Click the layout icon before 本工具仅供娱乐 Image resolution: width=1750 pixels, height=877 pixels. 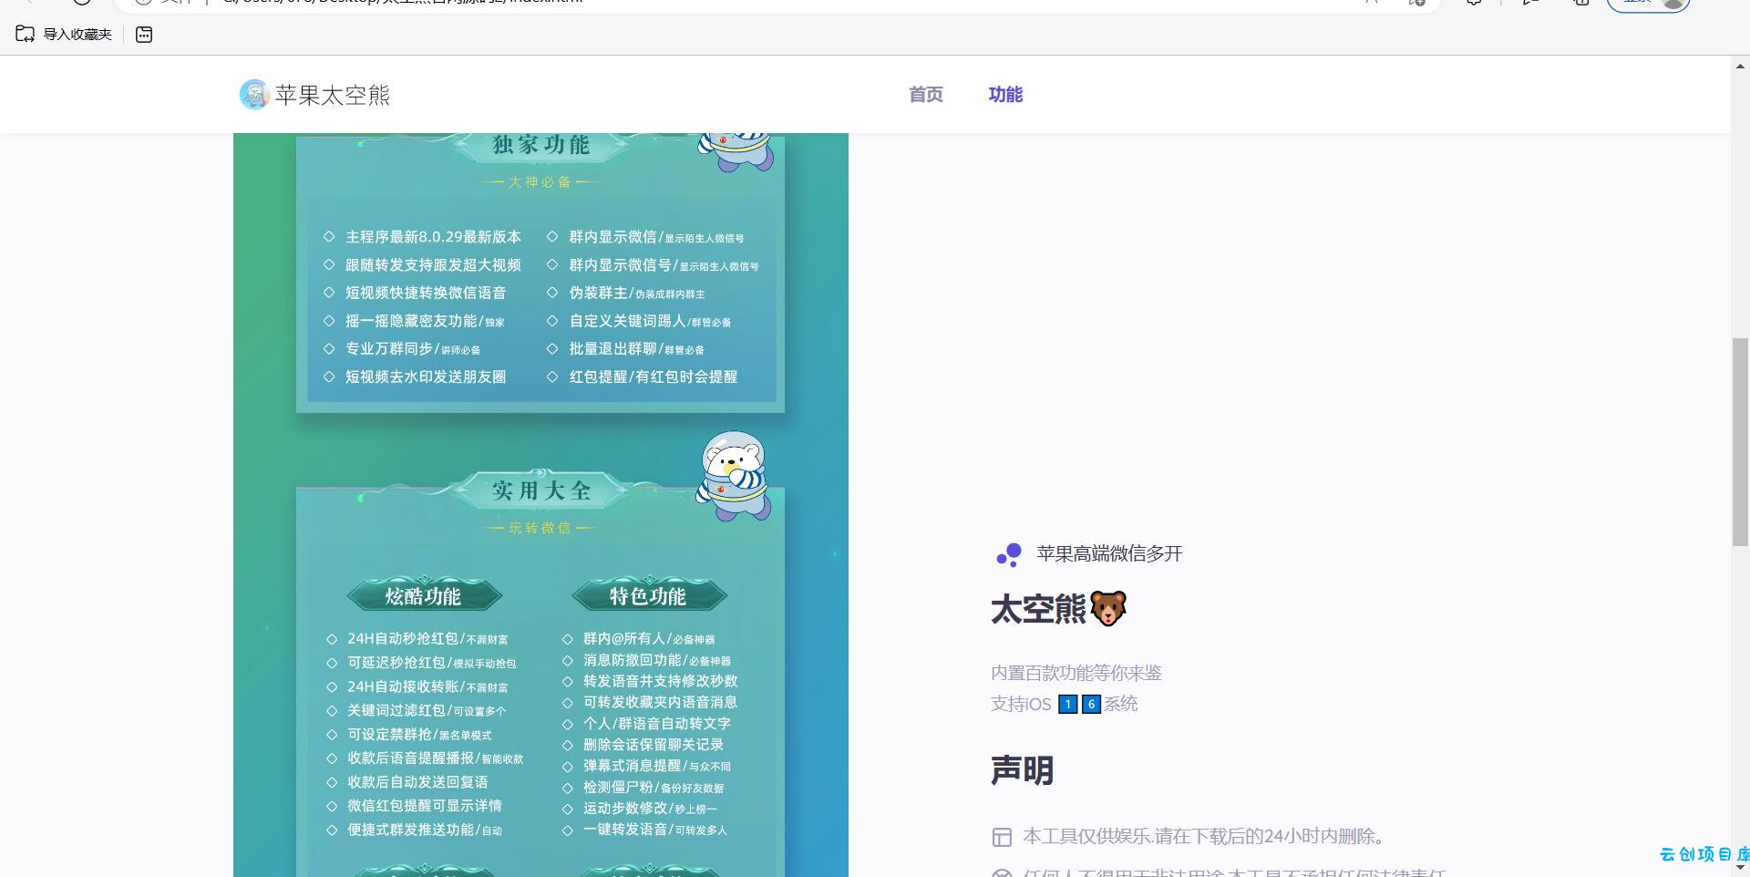point(1002,837)
